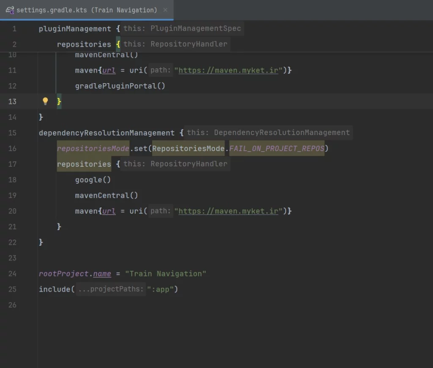The height and width of the screenshot is (368, 433).
Task: Open the maven.myket.ir URL on line 20
Action: point(228,211)
